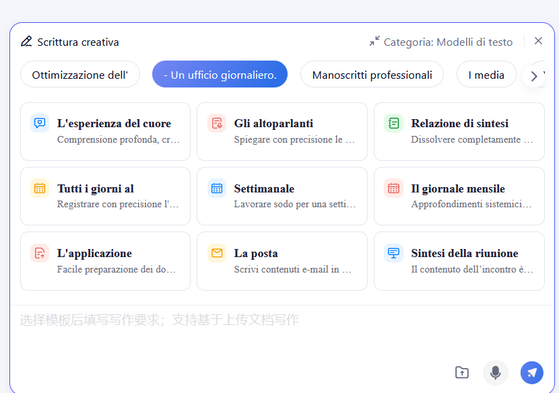
Task: Collapse panel using the shrink arrows icon
Action: (374, 42)
